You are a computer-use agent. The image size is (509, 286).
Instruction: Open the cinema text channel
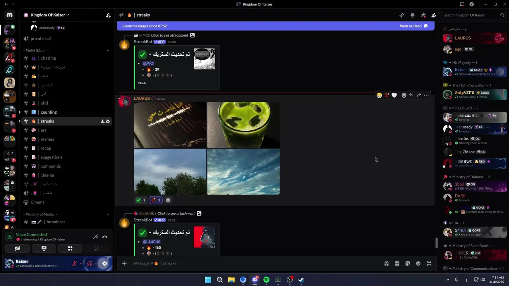pos(66,175)
